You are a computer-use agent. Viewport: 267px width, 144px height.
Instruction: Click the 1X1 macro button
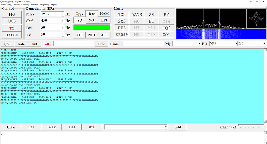(31, 127)
